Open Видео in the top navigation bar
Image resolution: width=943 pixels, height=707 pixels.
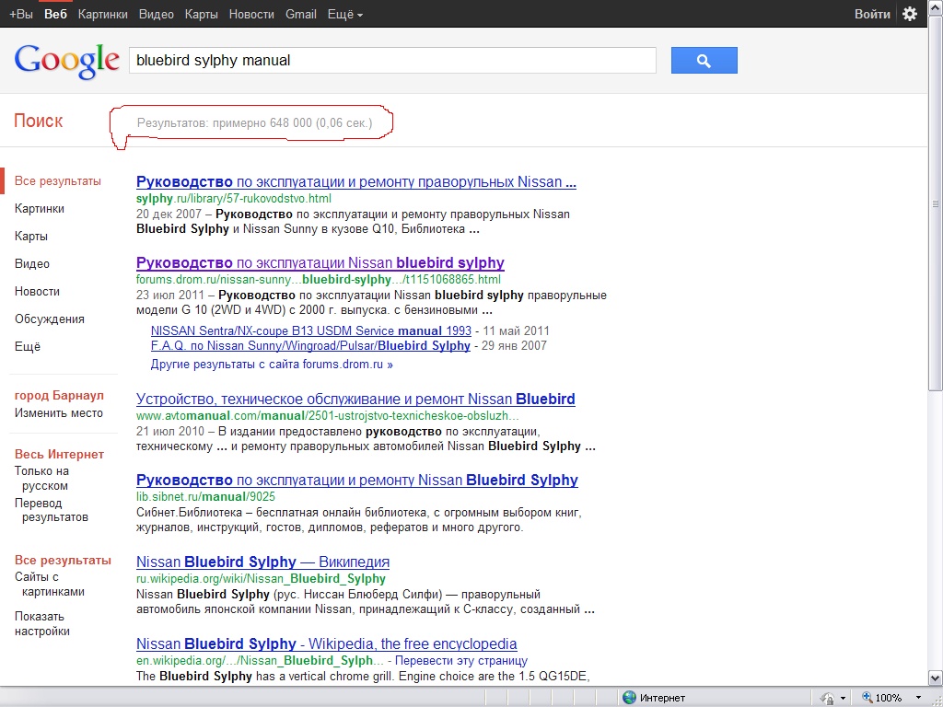coord(157,14)
